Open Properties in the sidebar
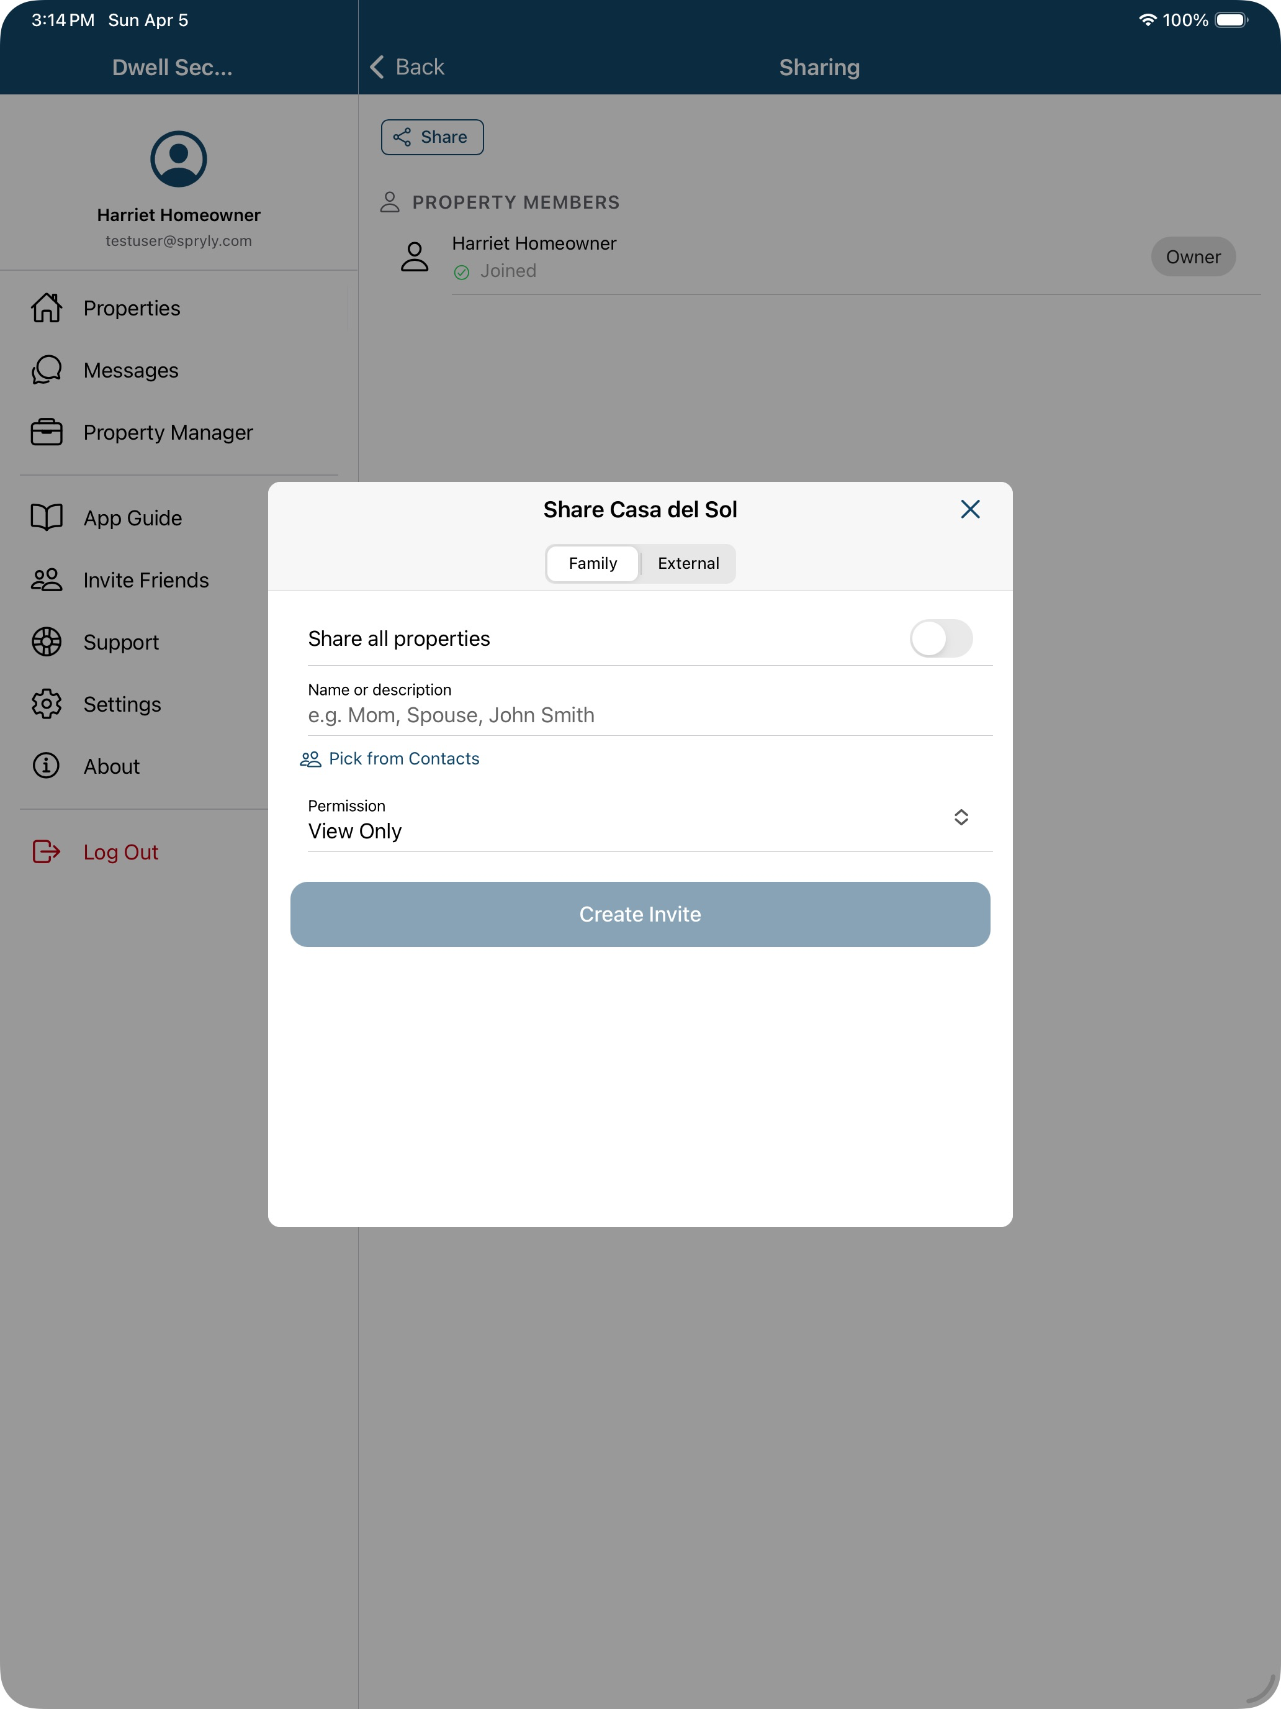This screenshot has height=1709, width=1281. 179,308
